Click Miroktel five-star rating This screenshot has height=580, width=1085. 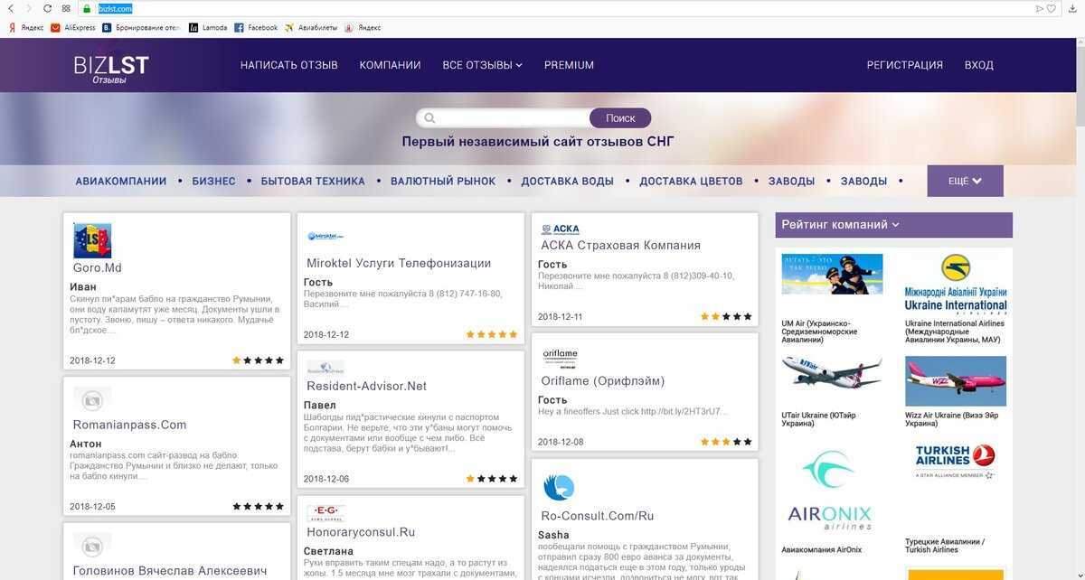click(492, 334)
